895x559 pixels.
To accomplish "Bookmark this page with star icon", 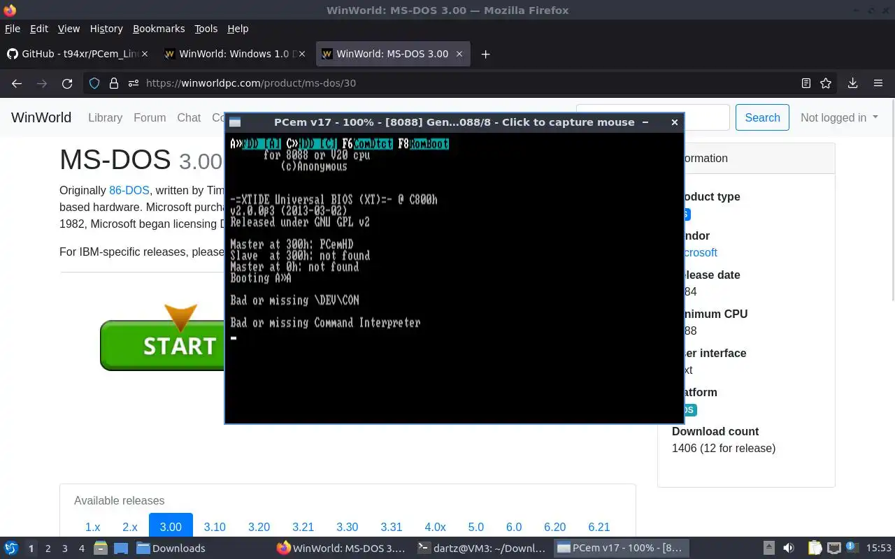I will coord(826,83).
